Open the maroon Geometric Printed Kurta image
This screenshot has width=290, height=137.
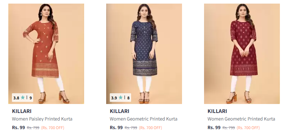point(242,54)
